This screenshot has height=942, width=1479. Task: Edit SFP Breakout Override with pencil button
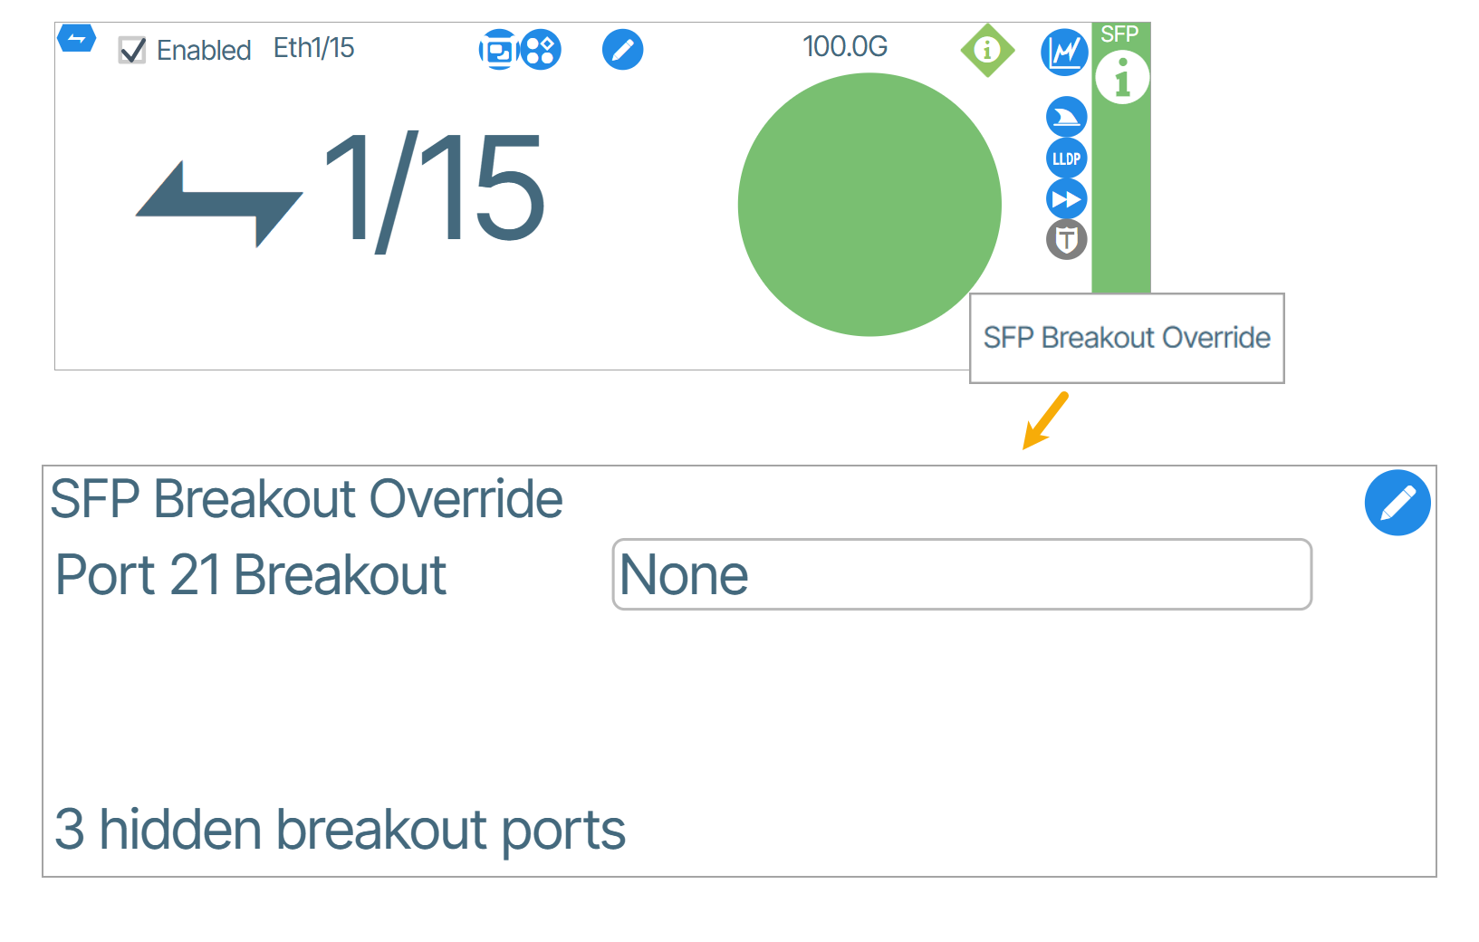(x=1397, y=503)
